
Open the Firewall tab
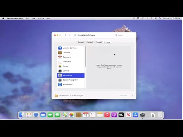[x=99, y=42]
